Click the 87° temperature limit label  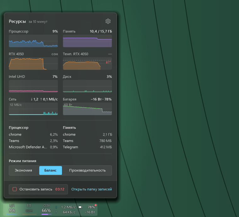pyautogui.click(x=108, y=62)
